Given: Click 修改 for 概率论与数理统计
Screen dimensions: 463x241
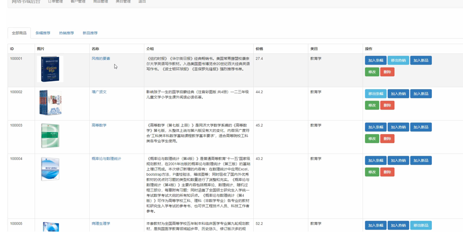Looking at the screenshot, I should [x=371, y=172].
